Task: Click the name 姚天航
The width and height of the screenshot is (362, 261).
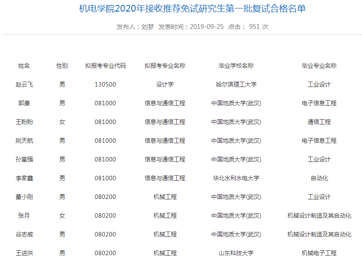Action: point(24,141)
